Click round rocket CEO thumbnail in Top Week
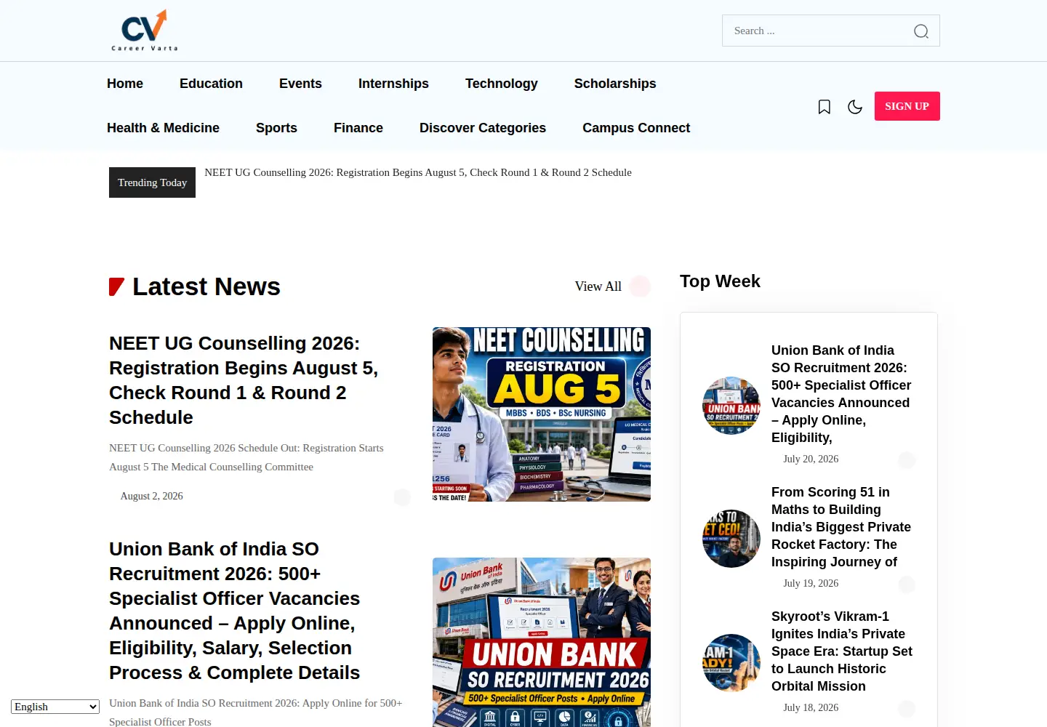 click(x=731, y=539)
